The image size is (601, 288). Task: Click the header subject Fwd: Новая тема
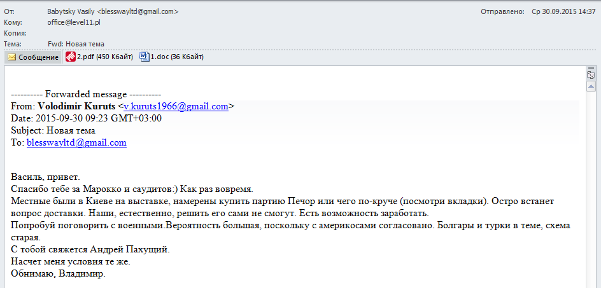tap(76, 44)
